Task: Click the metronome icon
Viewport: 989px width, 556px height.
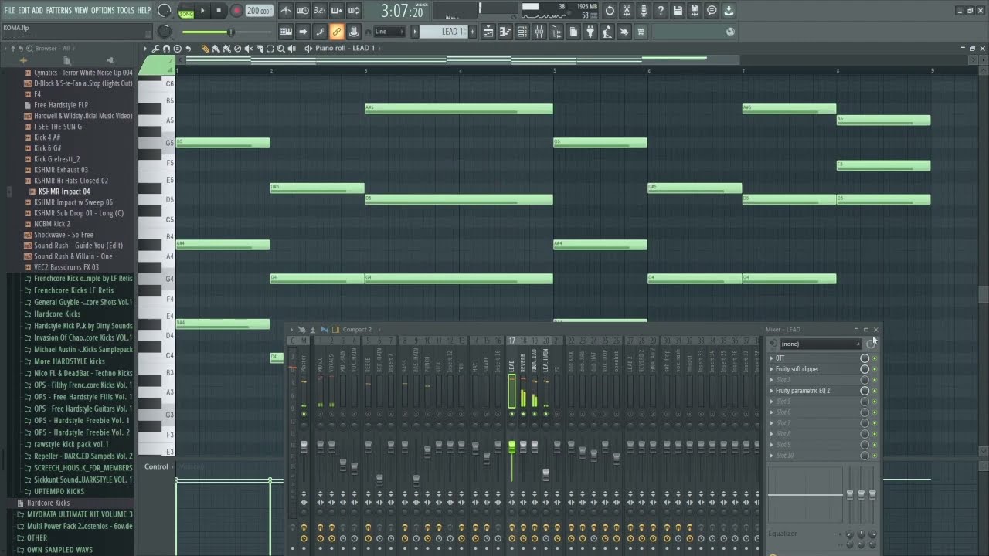Action: pos(286,11)
